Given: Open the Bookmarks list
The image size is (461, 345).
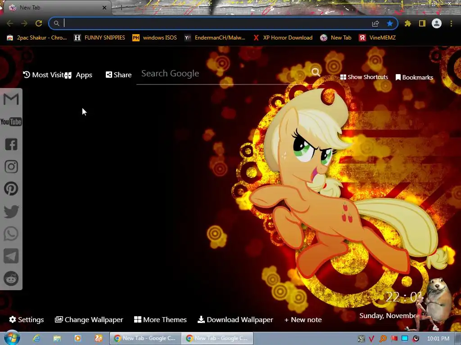Looking at the screenshot, I should click(x=414, y=77).
